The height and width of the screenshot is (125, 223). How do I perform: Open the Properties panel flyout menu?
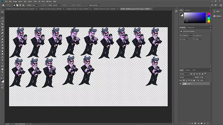tap(210, 28)
